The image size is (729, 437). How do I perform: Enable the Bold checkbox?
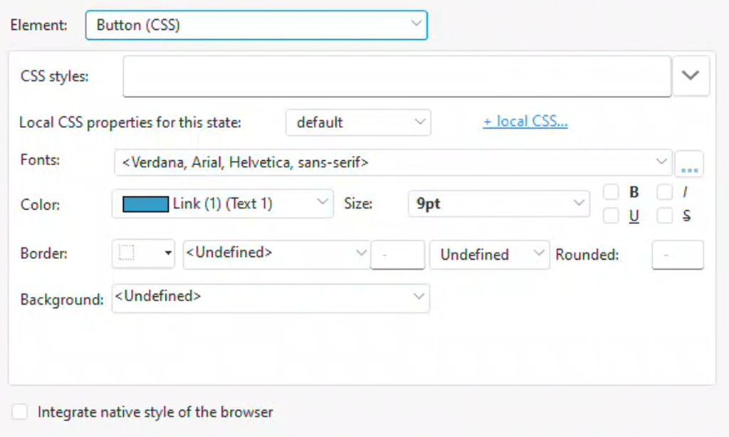(x=611, y=192)
